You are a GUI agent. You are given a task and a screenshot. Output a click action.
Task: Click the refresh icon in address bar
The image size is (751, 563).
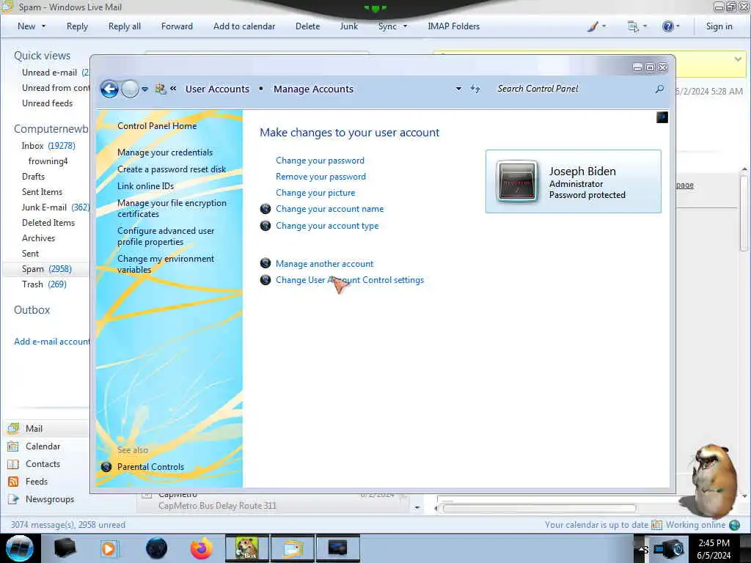click(475, 89)
